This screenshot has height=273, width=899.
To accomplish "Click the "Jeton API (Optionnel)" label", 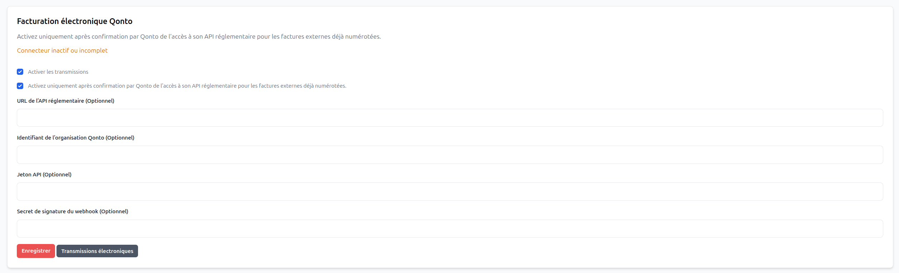I will coord(44,175).
